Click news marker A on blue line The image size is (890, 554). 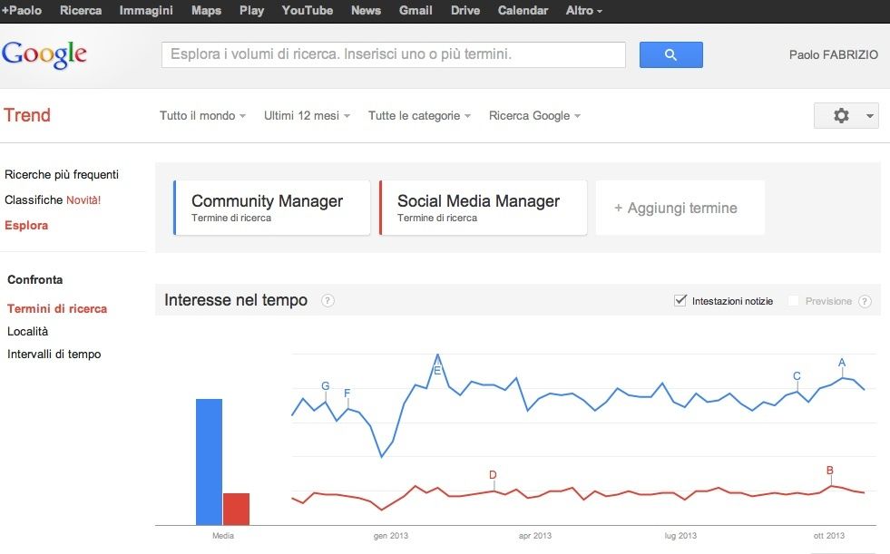point(842,363)
